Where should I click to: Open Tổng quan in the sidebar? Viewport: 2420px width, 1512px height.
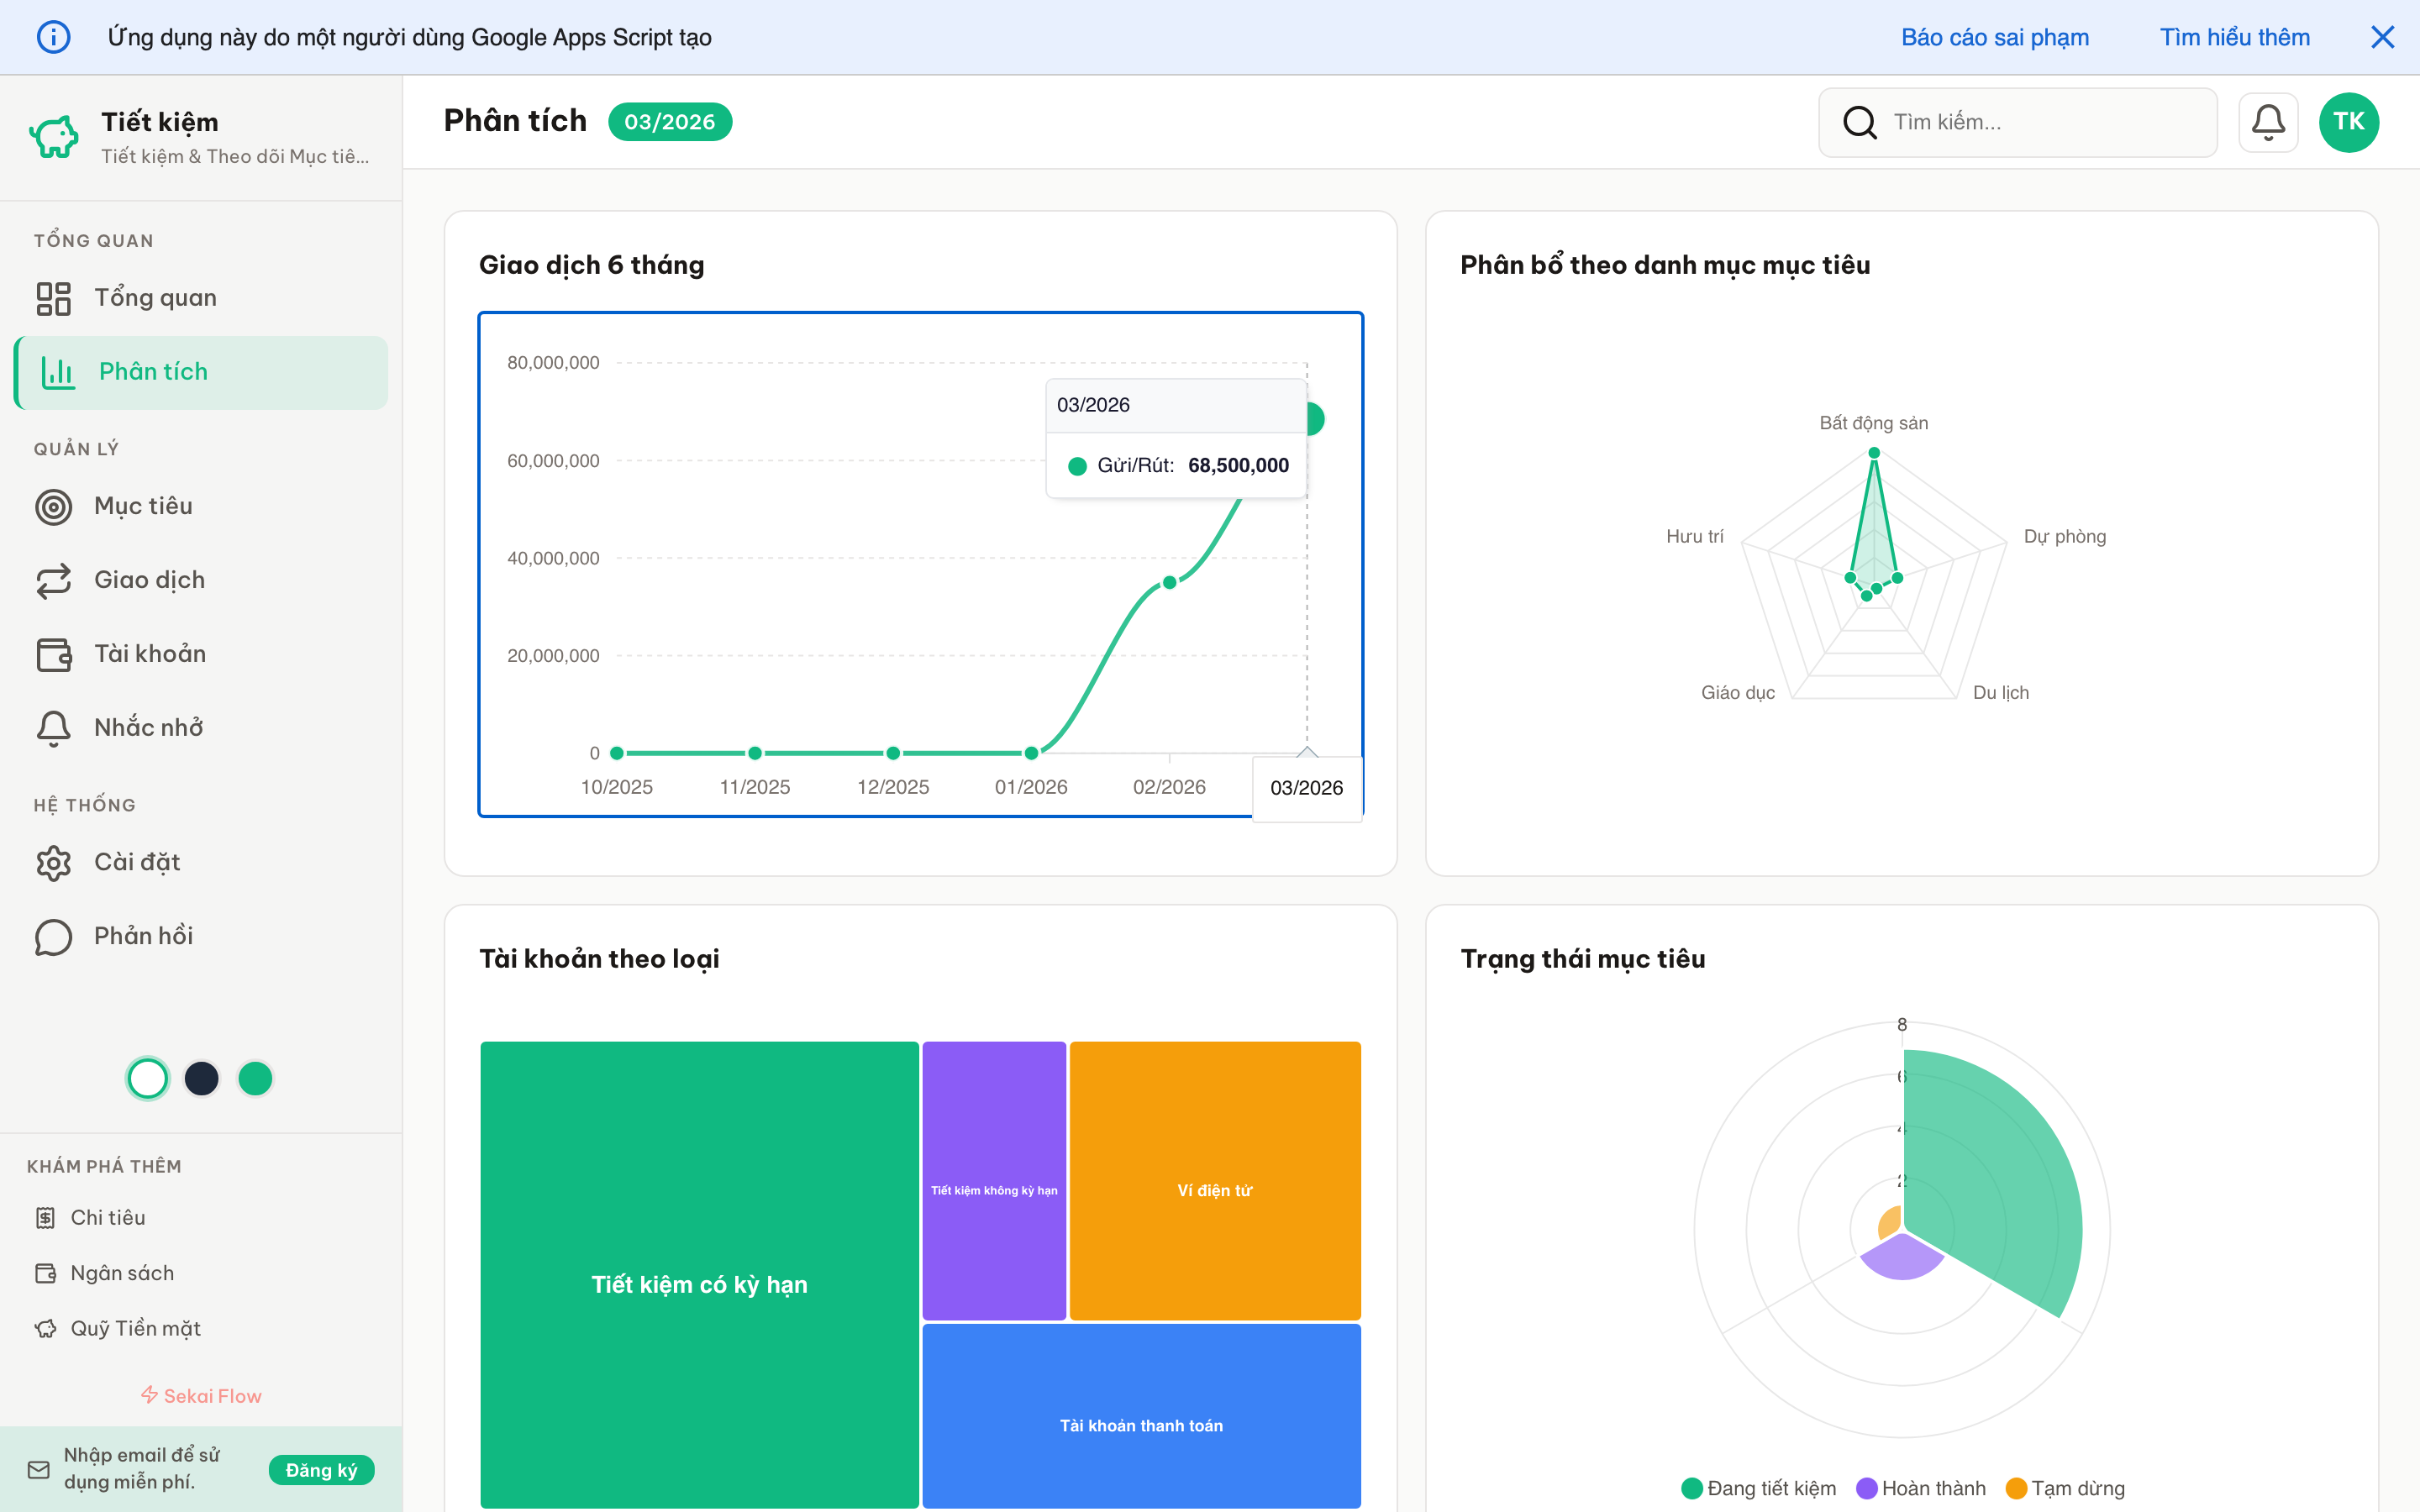(x=155, y=298)
